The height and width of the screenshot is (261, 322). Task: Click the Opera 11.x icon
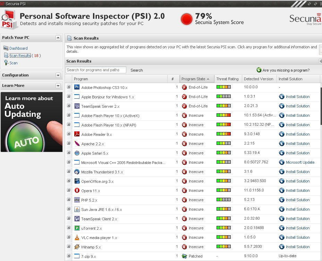pos(77,190)
